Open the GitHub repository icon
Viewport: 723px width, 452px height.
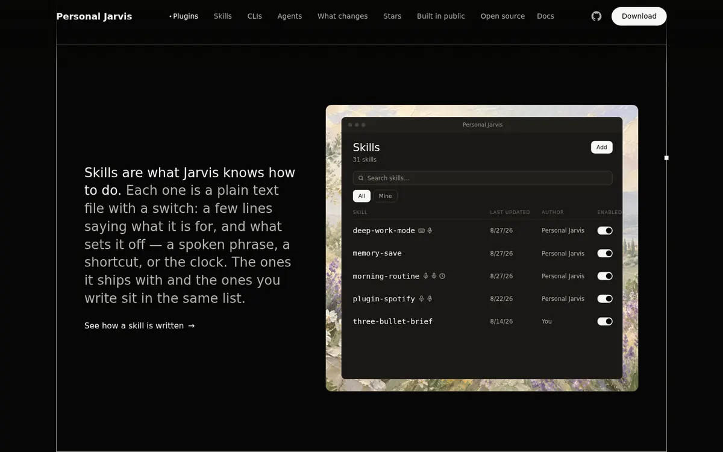596,16
